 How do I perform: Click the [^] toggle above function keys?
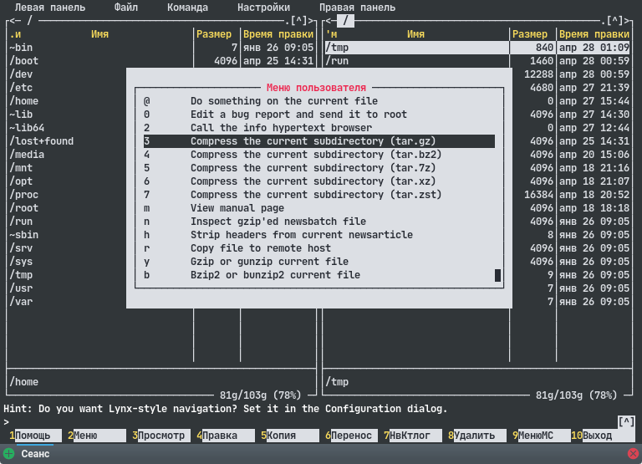click(x=626, y=422)
